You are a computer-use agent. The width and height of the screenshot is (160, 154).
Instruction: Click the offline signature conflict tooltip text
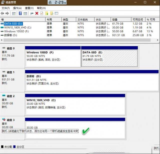click(x=40, y=131)
